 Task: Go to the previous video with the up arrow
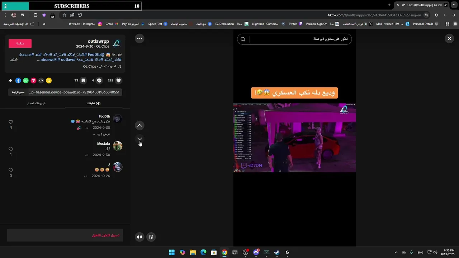[x=139, y=125]
